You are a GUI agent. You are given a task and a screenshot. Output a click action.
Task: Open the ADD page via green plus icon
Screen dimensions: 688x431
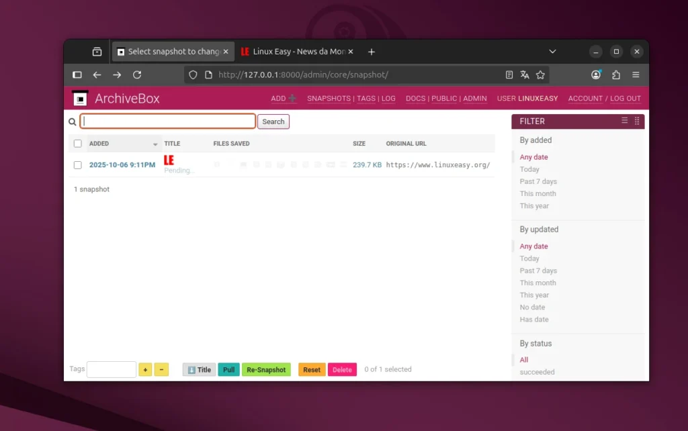[291, 98]
